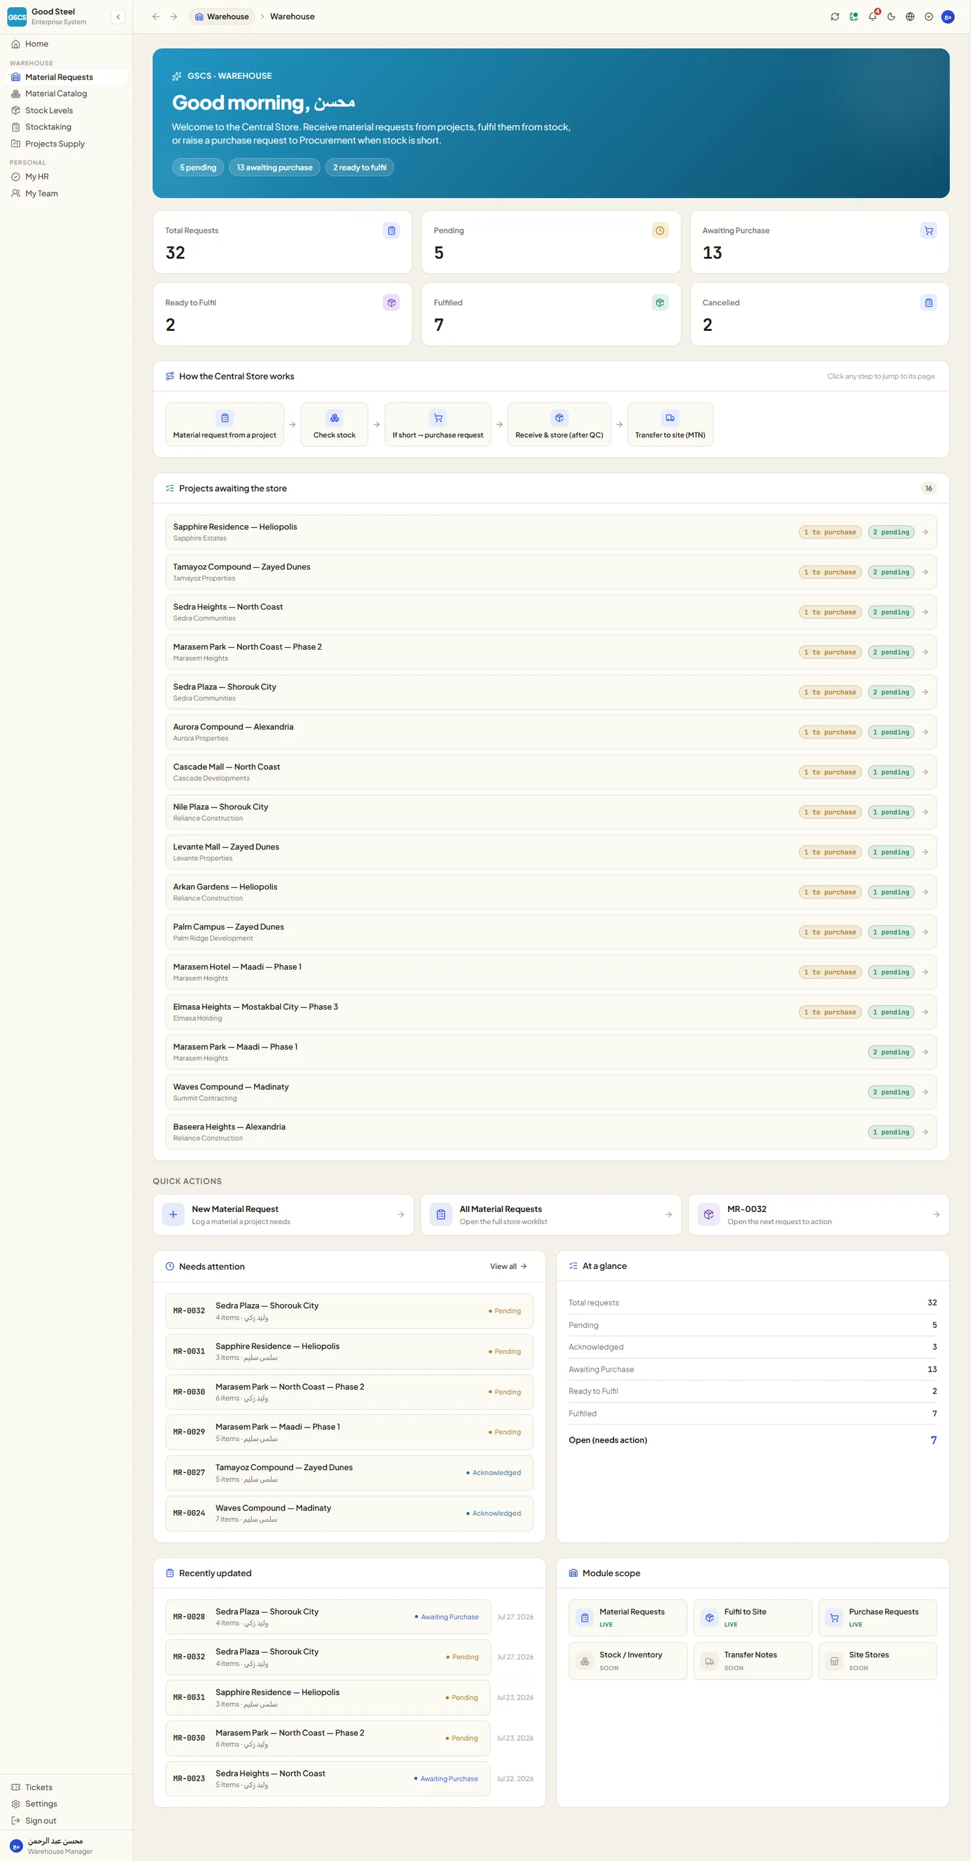This screenshot has height=1861, width=971.
Task: Open language selector globe icon
Action: (910, 16)
